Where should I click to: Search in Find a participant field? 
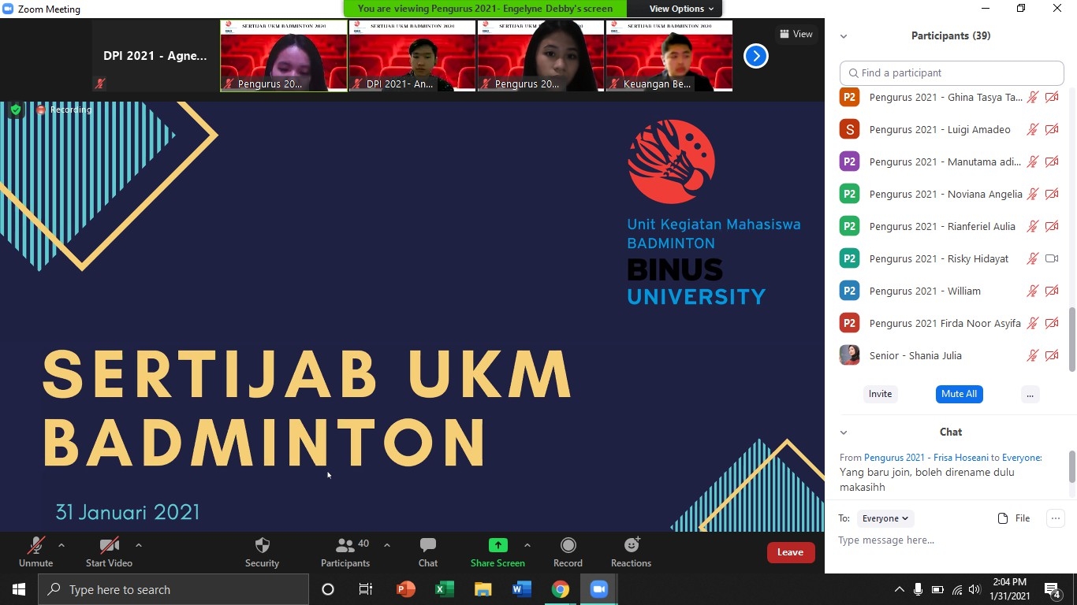(x=952, y=72)
